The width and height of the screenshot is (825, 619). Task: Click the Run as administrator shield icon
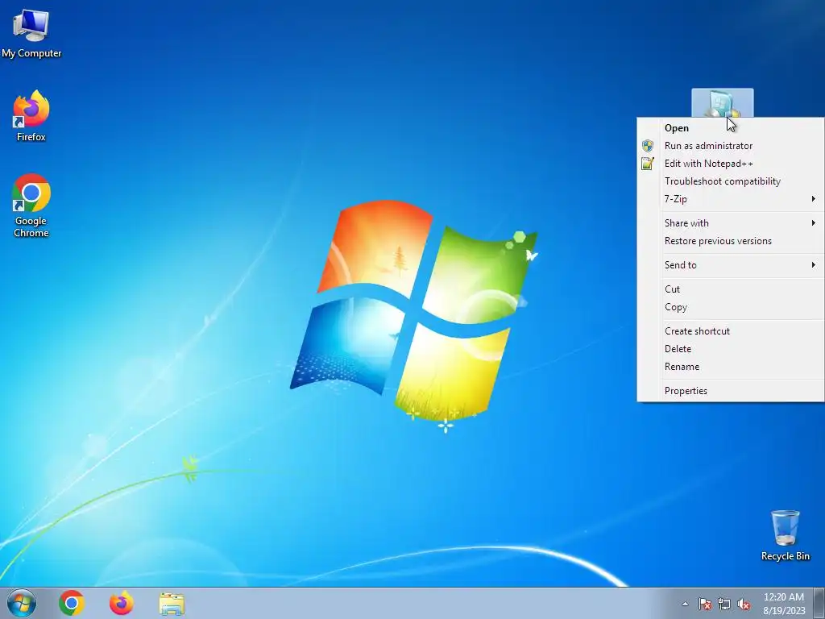tap(648, 146)
